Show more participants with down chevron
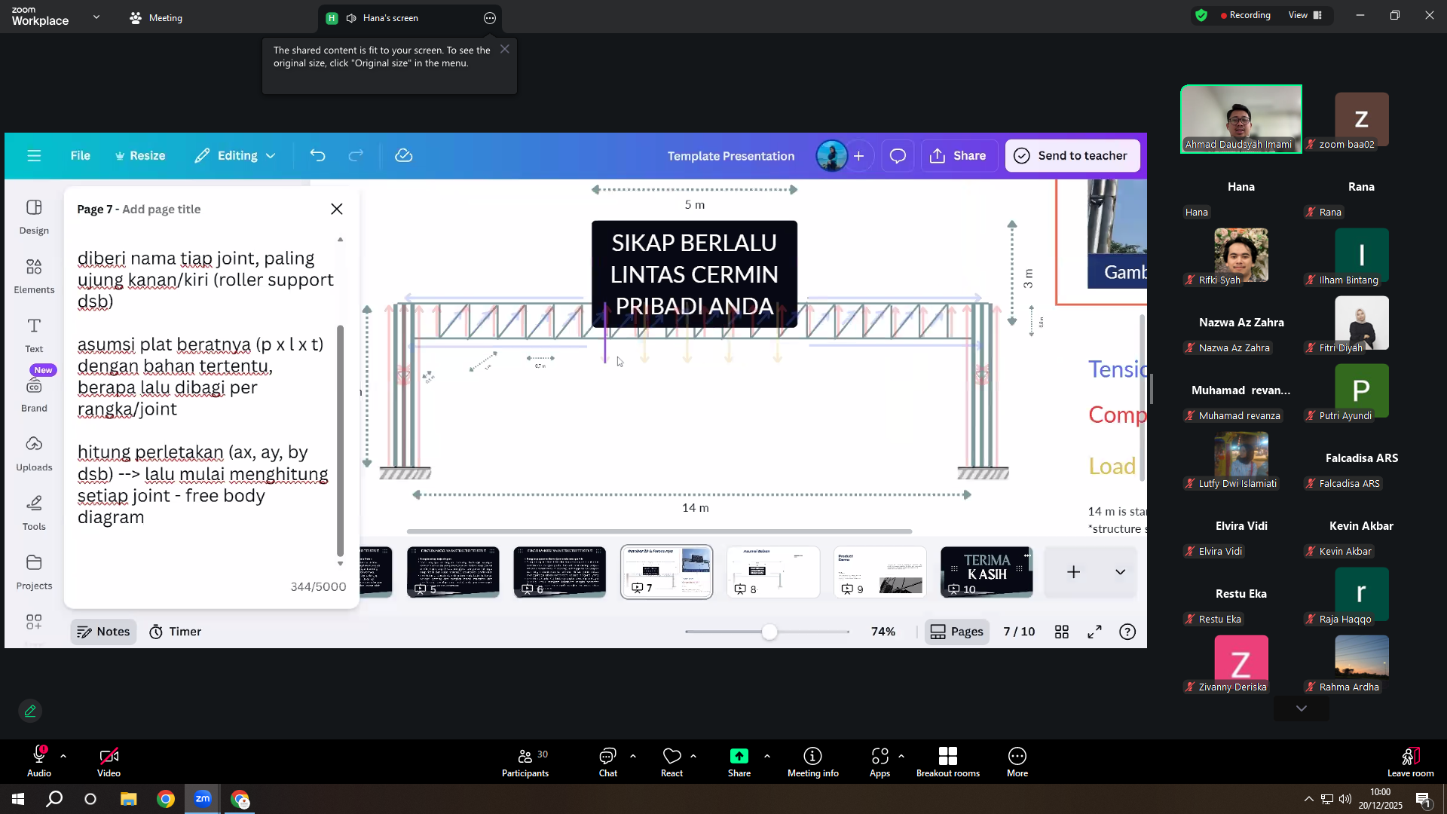This screenshot has width=1447, height=814. [x=1302, y=708]
